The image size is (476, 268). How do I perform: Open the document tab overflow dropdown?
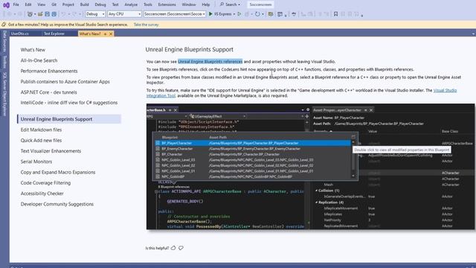(x=473, y=33)
